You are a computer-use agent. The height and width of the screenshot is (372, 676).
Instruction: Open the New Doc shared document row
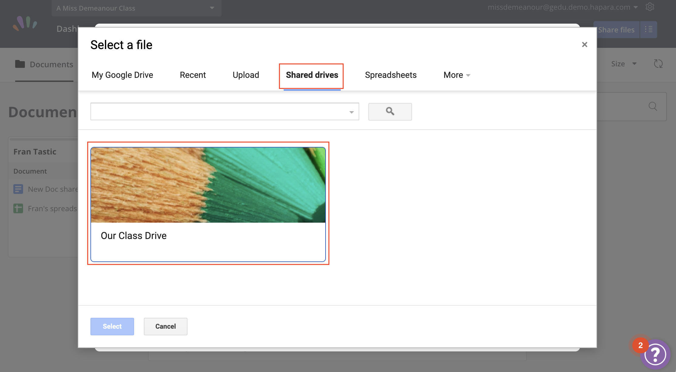(46, 189)
